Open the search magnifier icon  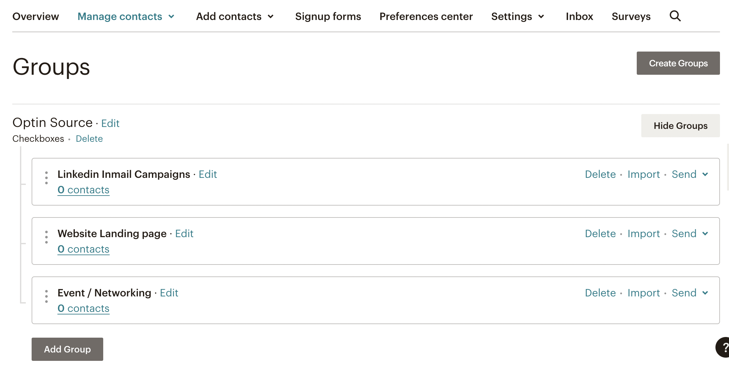675,16
